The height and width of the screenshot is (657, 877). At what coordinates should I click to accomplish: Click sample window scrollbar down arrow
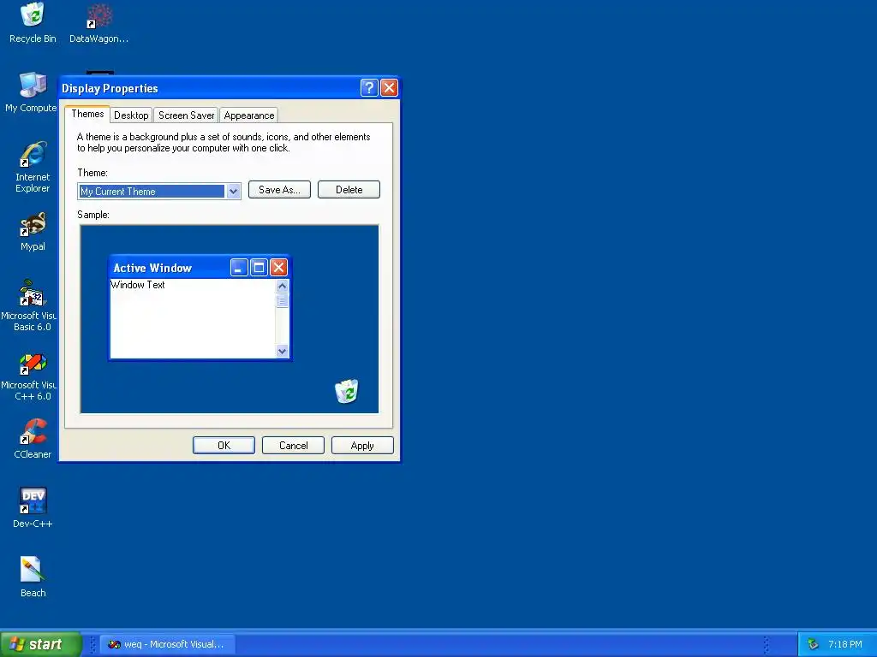click(x=282, y=351)
